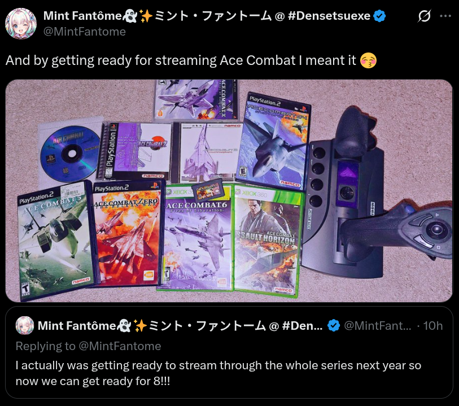Click quoted tweet author name Mint Fantôme
The height and width of the screenshot is (406, 459).
click(x=77, y=326)
